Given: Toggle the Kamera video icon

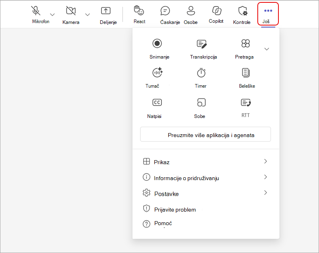Looking at the screenshot, I should (71, 11).
